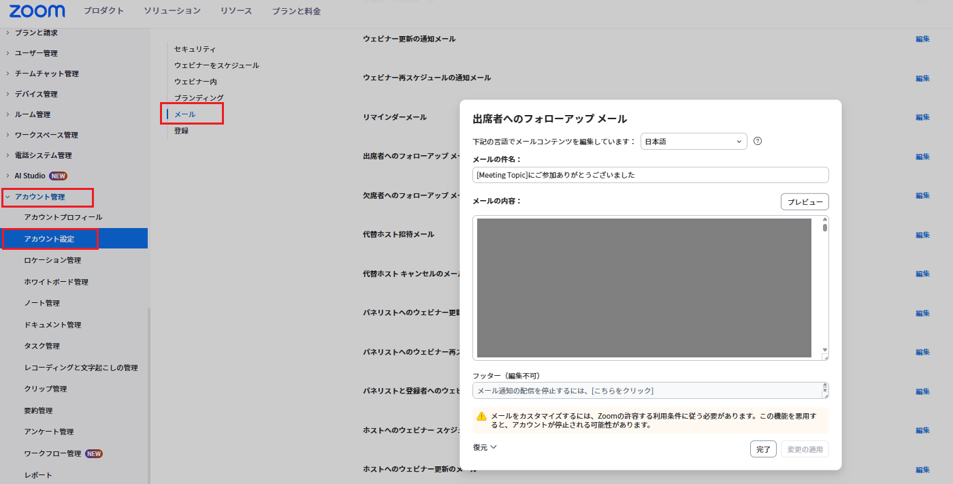
Task: Expand the 復元 restore options
Action: pos(485,447)
